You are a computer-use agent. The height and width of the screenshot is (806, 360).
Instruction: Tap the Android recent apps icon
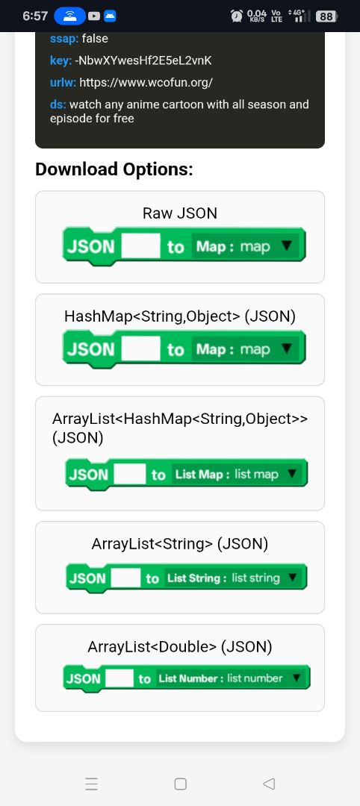click(92, 784)
